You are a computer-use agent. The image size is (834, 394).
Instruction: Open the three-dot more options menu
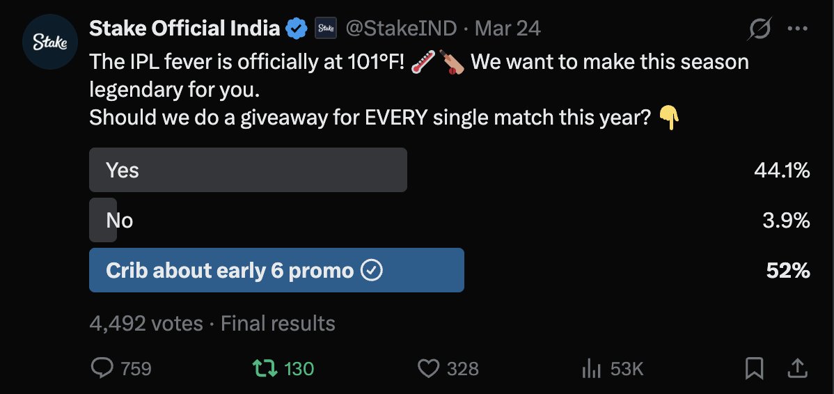(797, 29)
